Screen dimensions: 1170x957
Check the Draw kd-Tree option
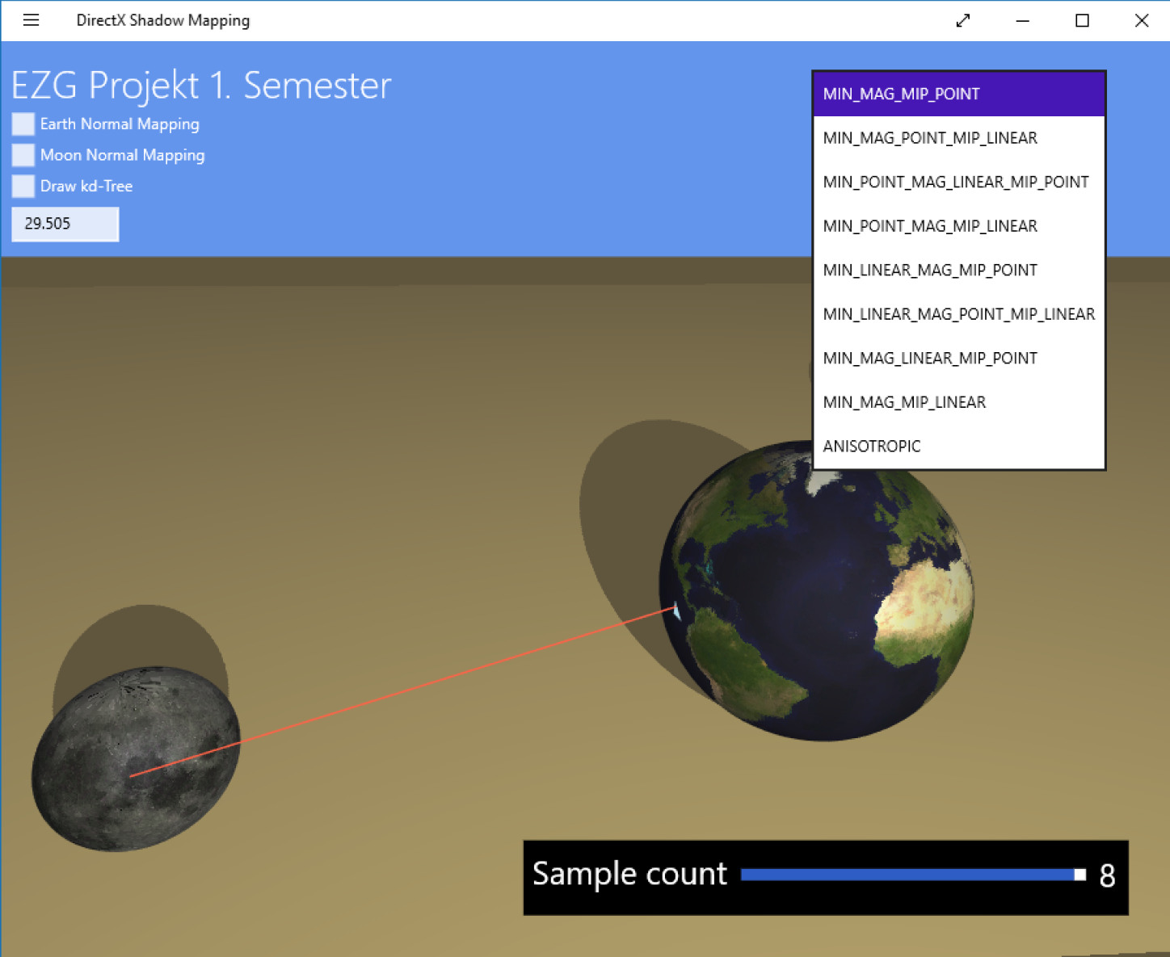[23, 186]
